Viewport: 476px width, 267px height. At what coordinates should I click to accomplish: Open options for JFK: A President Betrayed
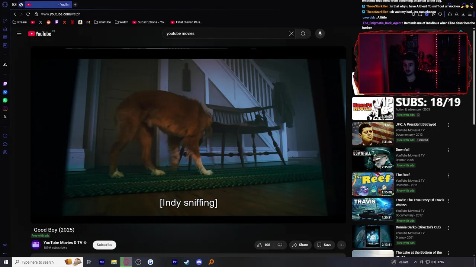tap(448, 125)
